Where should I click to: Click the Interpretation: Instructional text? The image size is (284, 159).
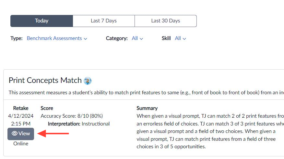tap(78, 124)
